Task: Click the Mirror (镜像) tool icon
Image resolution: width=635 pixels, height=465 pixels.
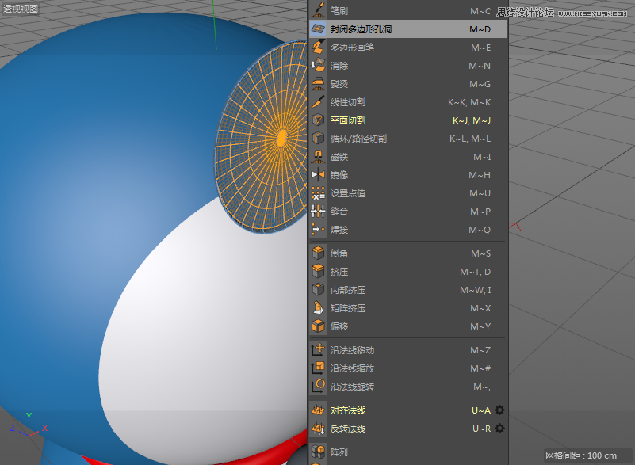Action: (x=318, y=175)
